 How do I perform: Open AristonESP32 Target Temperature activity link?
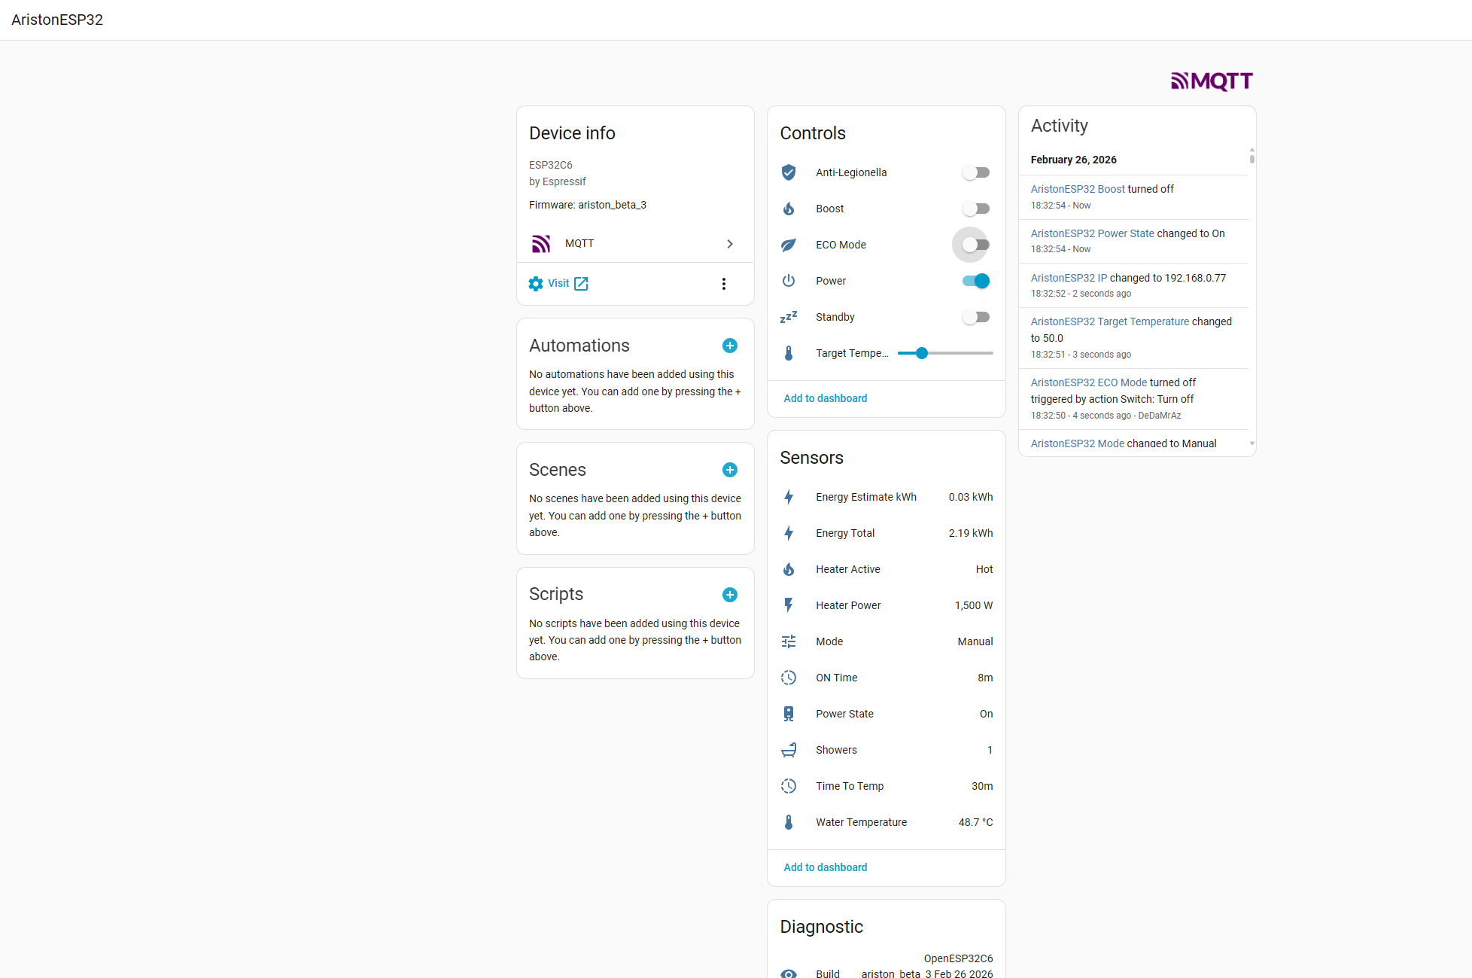point(1109,321)
